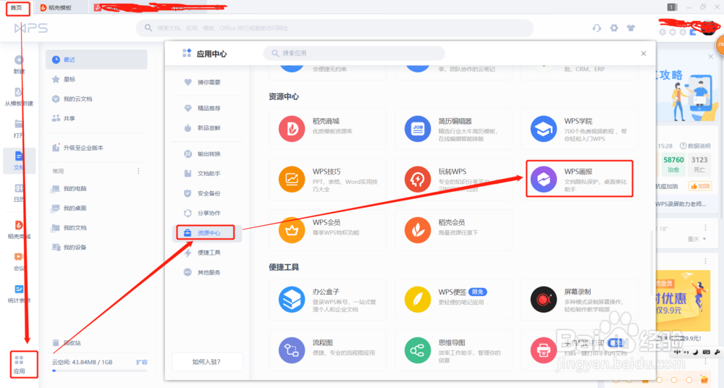The width and height of the screenshot is (724, 388).
Task: Select 输出转换 category
Action: [207, 153]
